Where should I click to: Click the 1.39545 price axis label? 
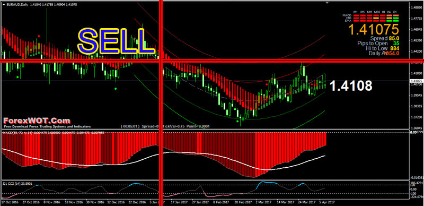point(417,96)
